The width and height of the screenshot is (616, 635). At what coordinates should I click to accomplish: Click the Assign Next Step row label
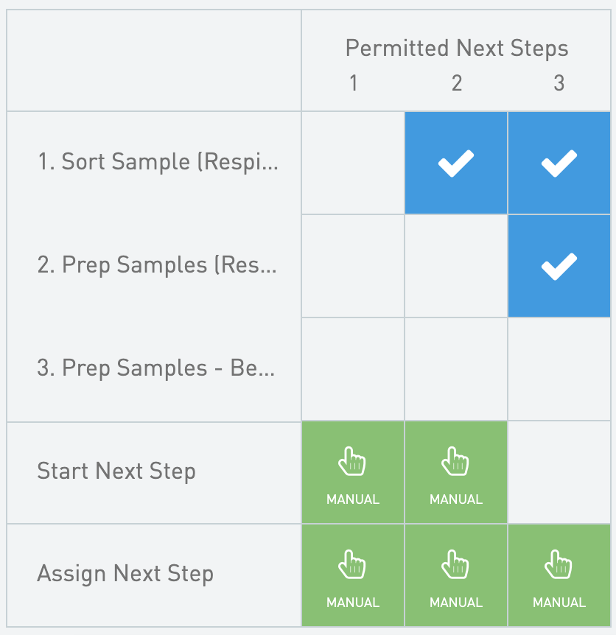125,575
